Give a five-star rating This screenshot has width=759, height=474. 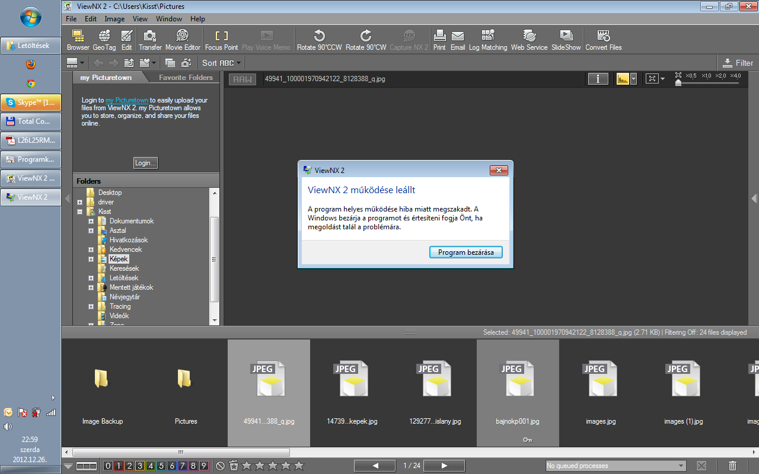pyautogui.click(x=299, y=466)
